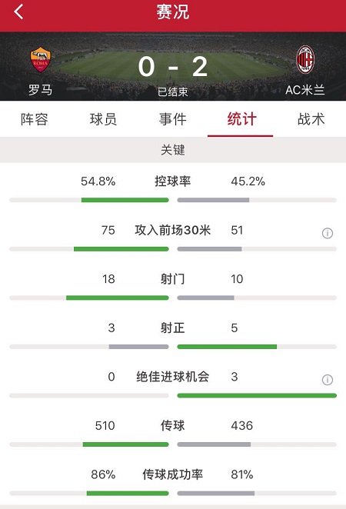
Task: Click Milan's green 绝佳进球机会 bar
Action: tap(257, 395)
